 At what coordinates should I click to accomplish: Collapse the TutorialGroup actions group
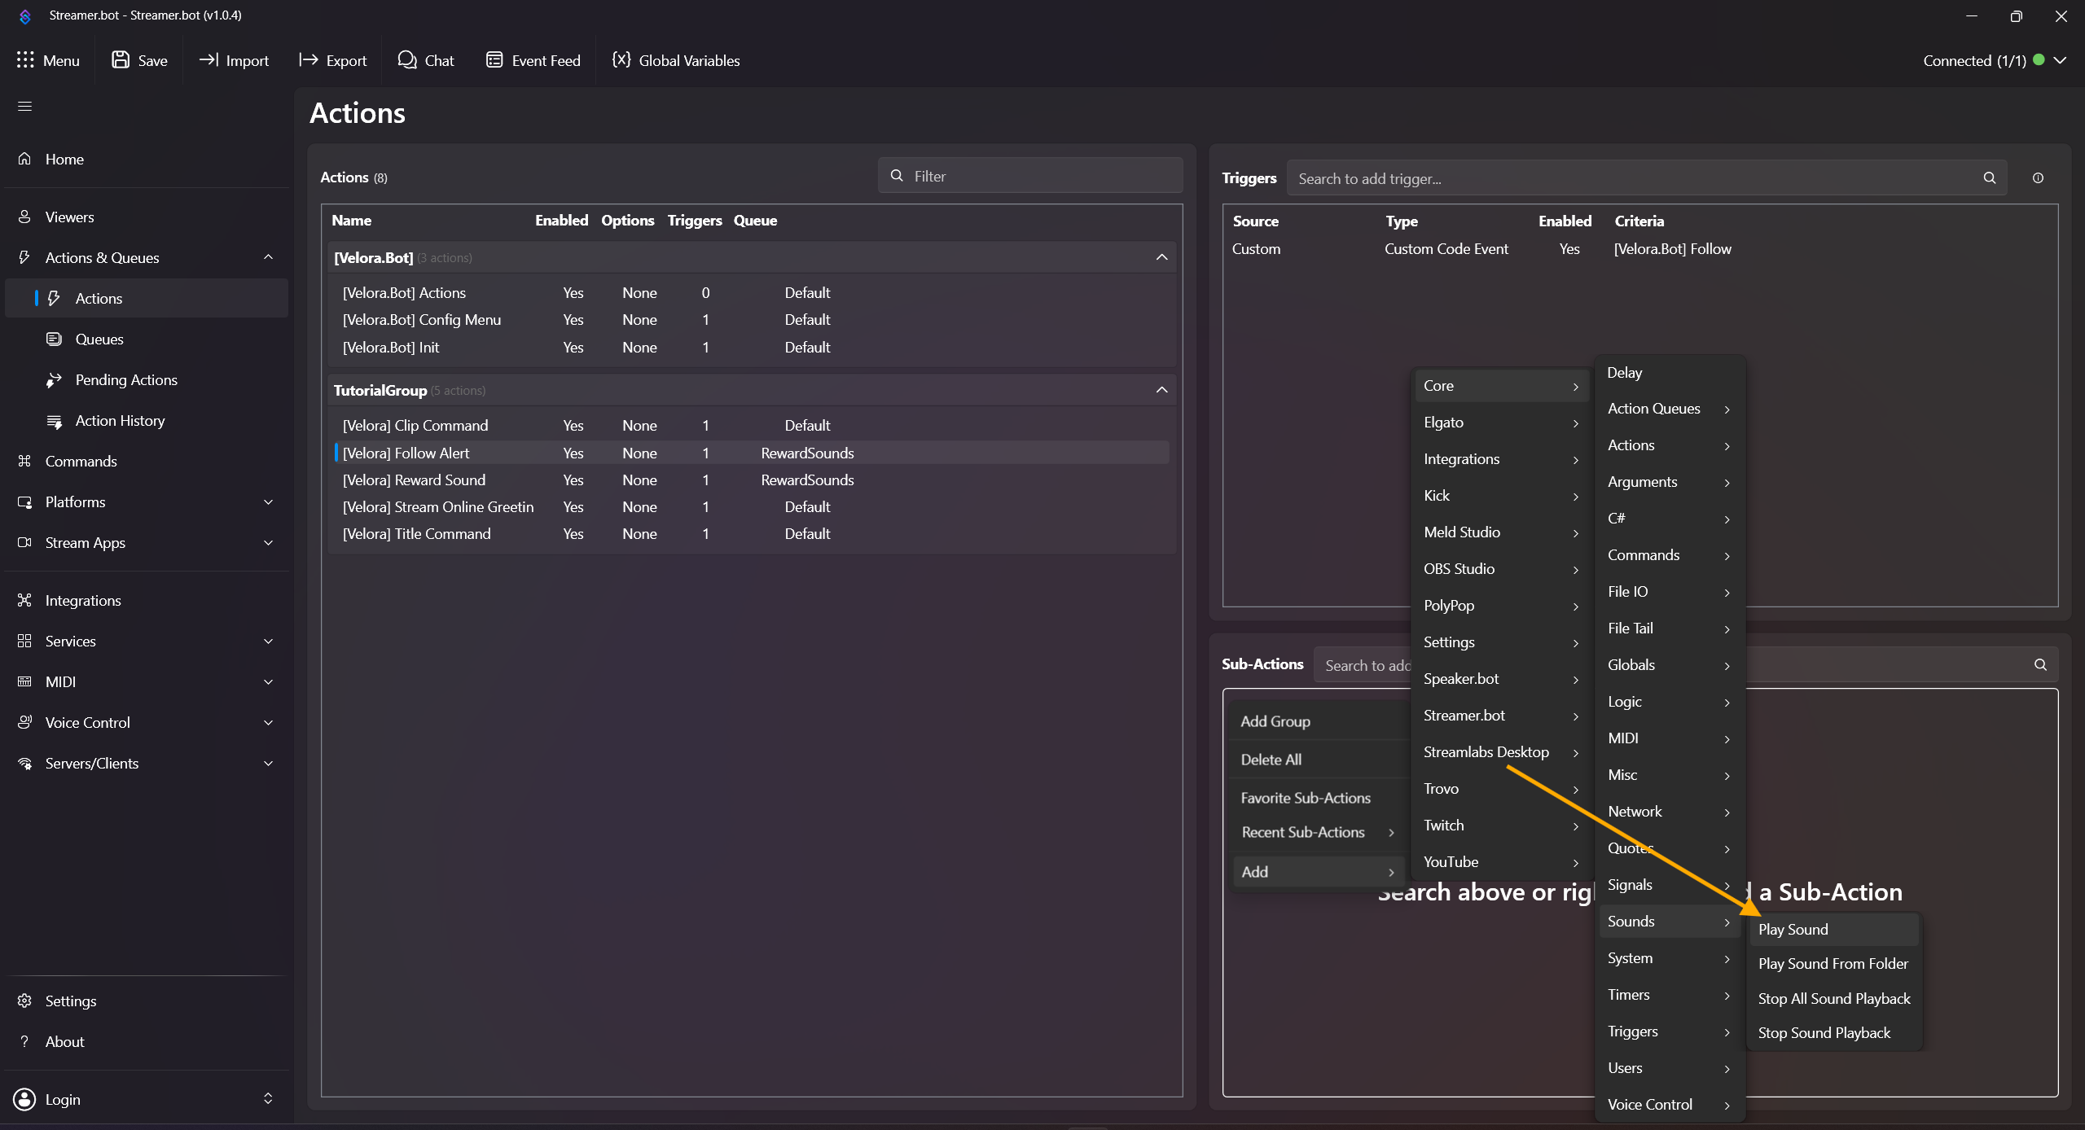click(1161, 390)
